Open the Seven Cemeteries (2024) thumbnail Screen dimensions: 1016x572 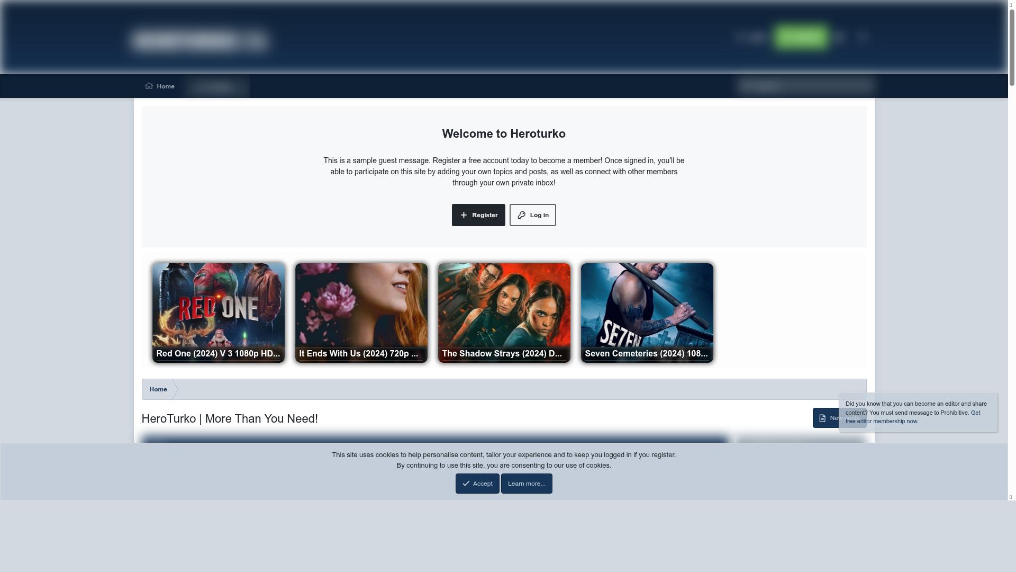(647, 312)
